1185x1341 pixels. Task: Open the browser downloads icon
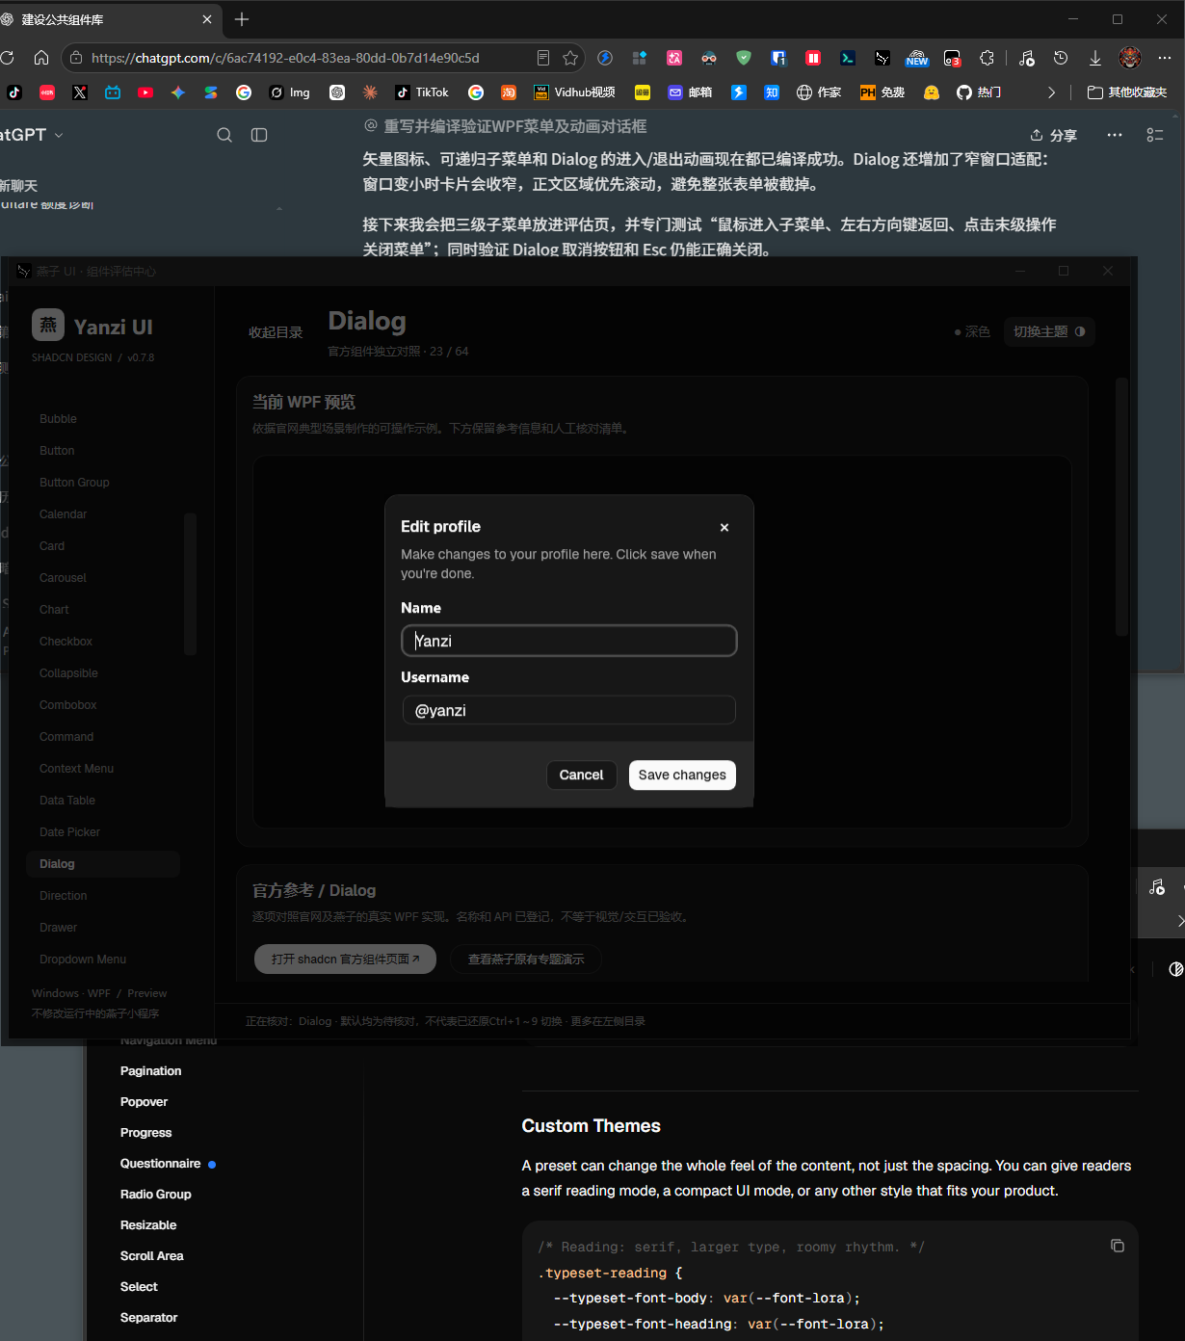coord(1095,58)
